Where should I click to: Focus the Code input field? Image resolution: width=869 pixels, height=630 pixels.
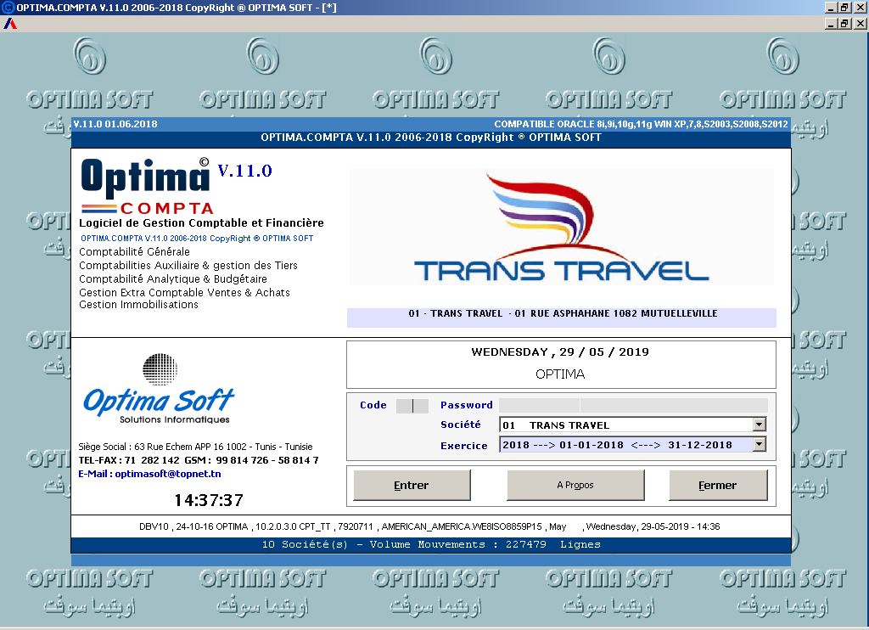click(412, 405)
